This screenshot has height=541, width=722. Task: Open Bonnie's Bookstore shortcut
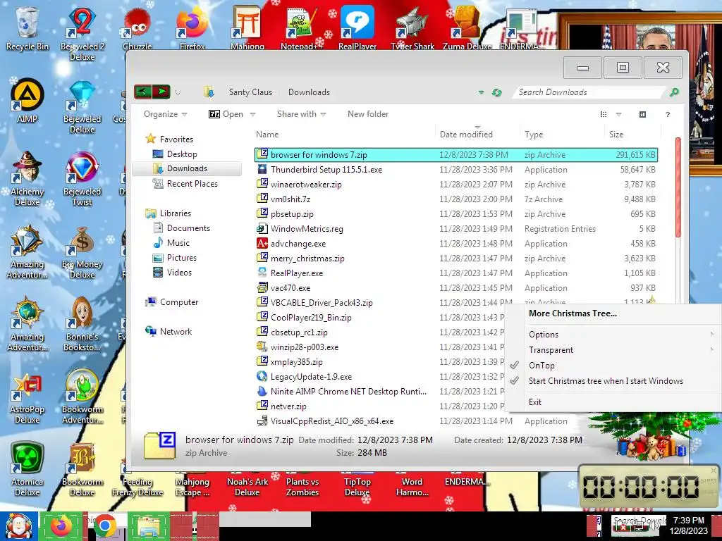82,324
